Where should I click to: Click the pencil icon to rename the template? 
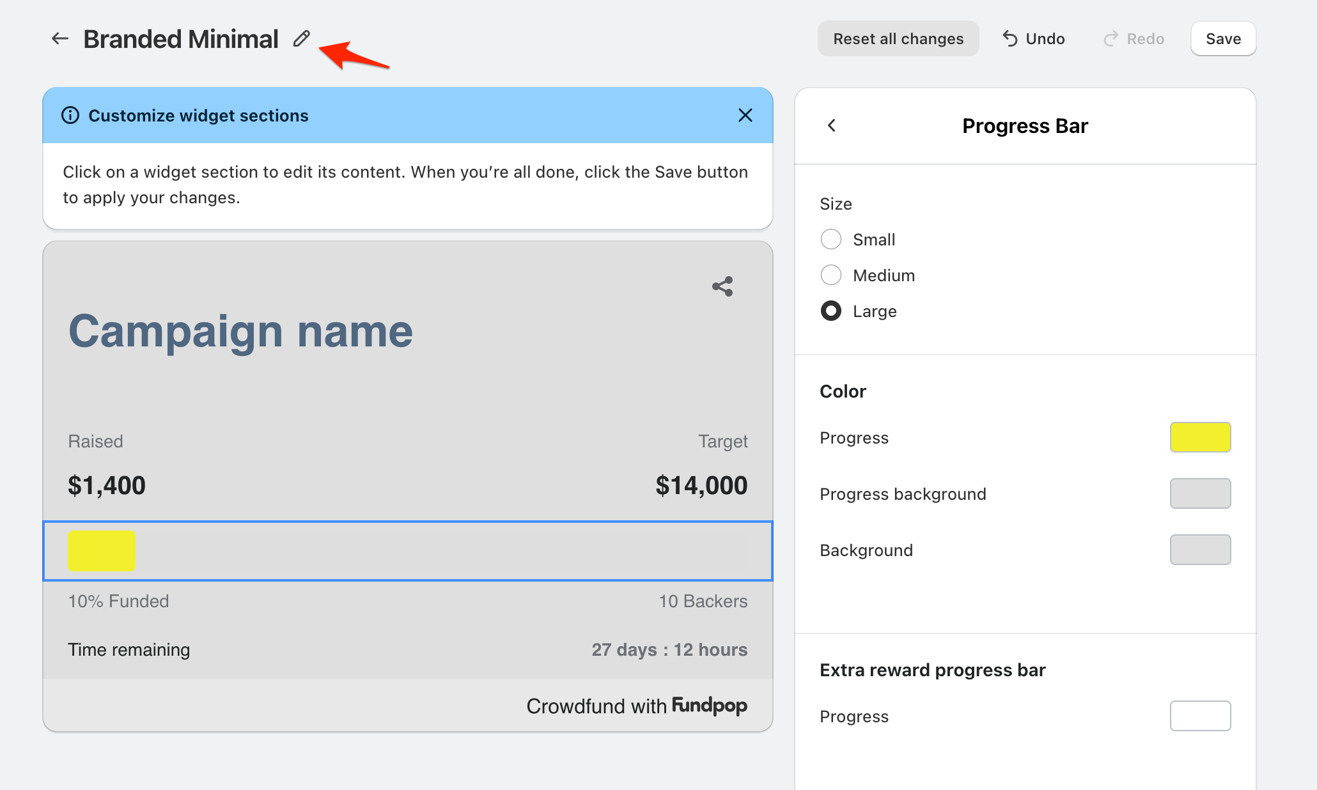(302, 39)
